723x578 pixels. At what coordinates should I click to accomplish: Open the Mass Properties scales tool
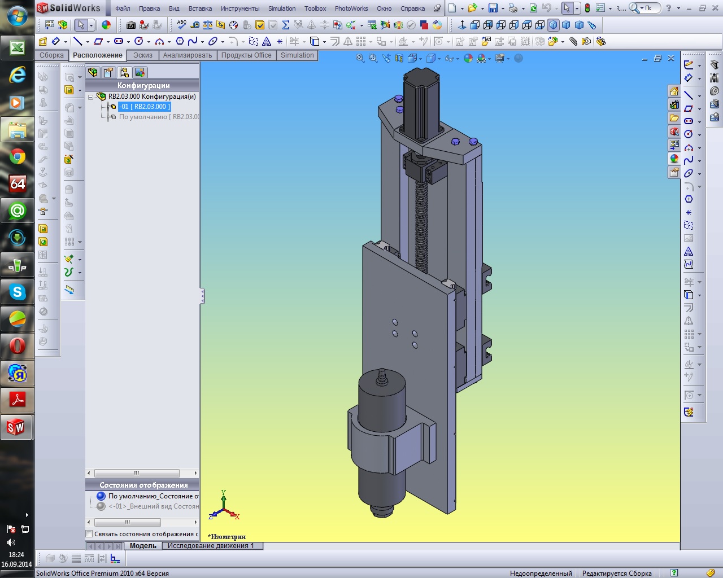click(x=208, y=25)
